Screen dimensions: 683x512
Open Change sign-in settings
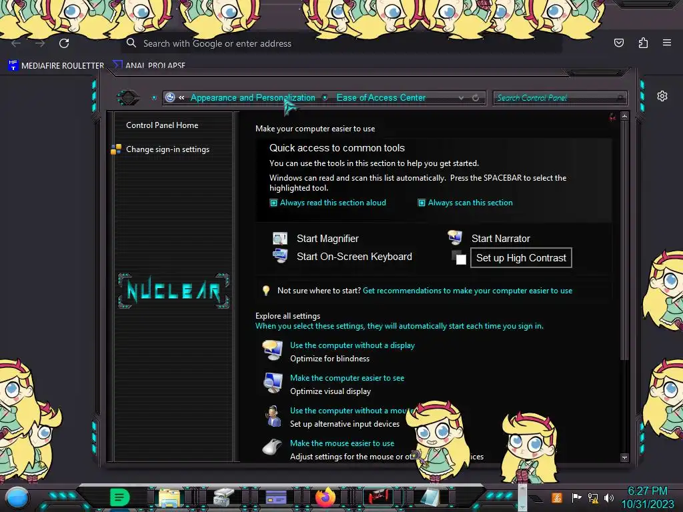coord(167,149)
